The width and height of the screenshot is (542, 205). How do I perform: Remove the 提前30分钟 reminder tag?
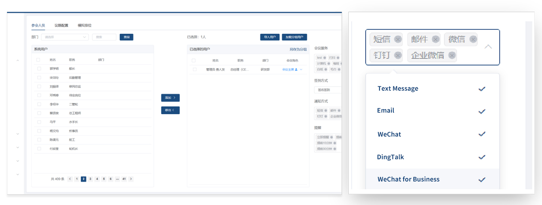pyautogui.click(x=334, y=149)
